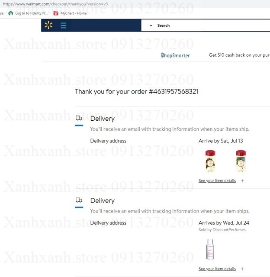Open the Log In to Fidelity bookmark
This screenshot has width=270, height=277.
coord(28,13)
